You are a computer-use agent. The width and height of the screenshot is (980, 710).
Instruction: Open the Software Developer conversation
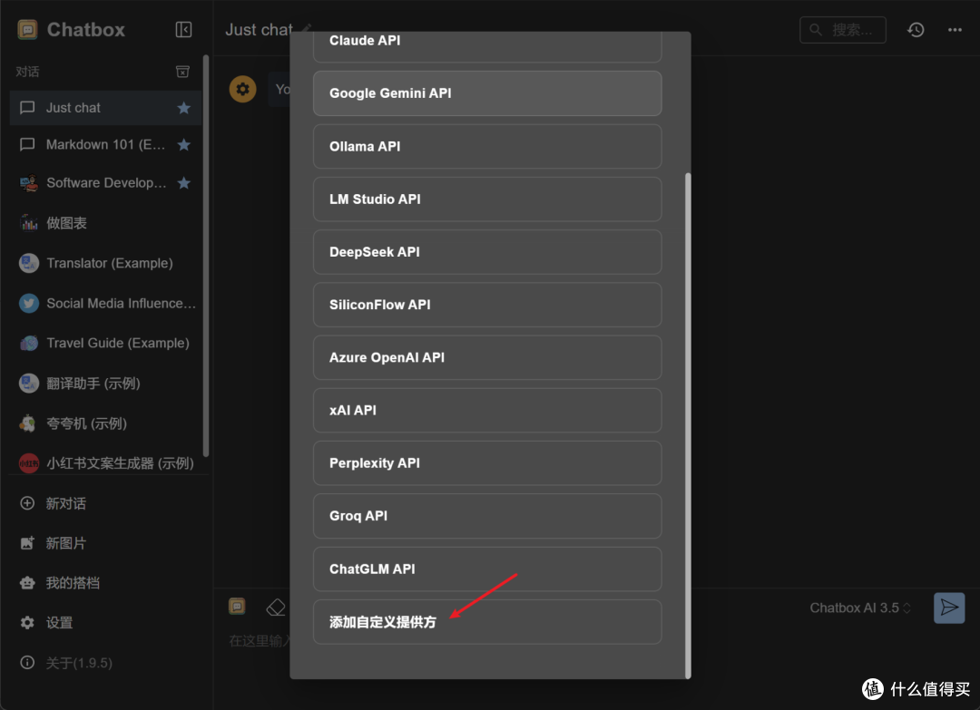tap(105, 183)
